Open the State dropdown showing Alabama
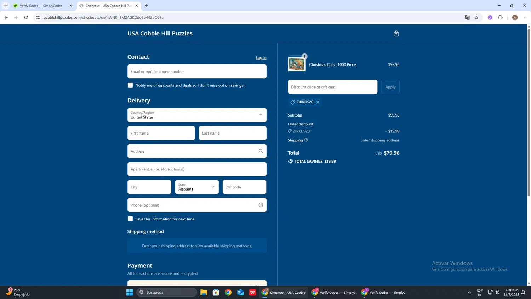The width and height of the screenshot is (531, 299). pos(197,187)
